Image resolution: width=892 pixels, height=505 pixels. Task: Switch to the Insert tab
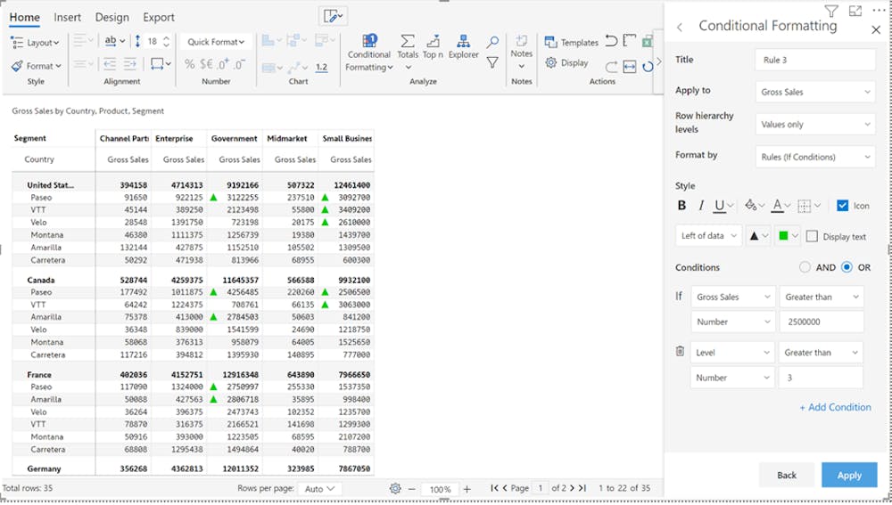tap(67, 17)
